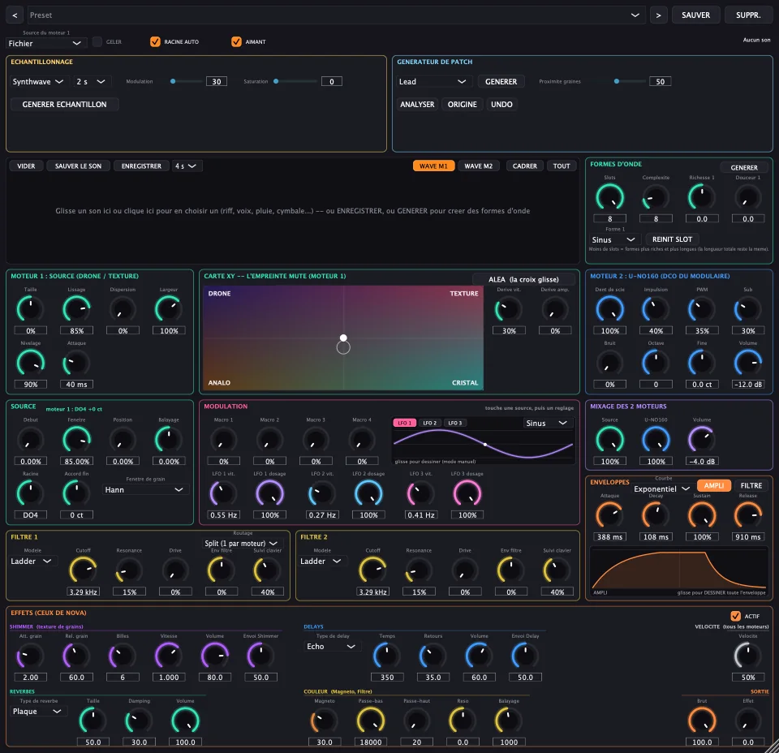This screenshot has height=753, width=779.
Task: Click the Proximite graines slider
Action: coord(616,81)
